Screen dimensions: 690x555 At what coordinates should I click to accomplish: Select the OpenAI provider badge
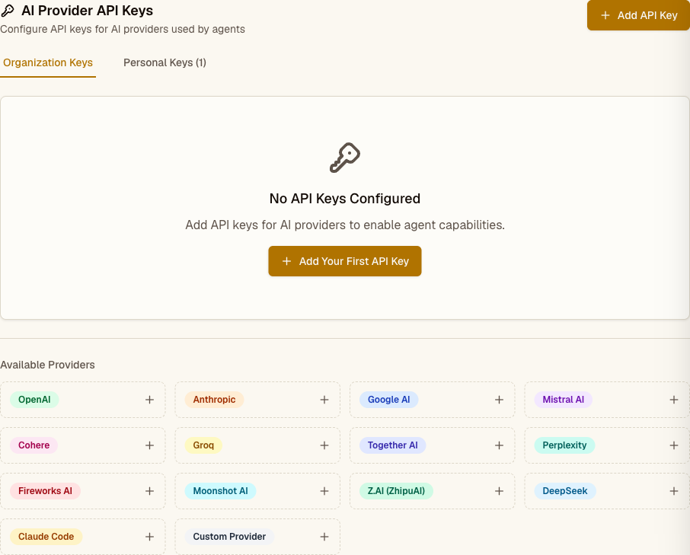34,400
